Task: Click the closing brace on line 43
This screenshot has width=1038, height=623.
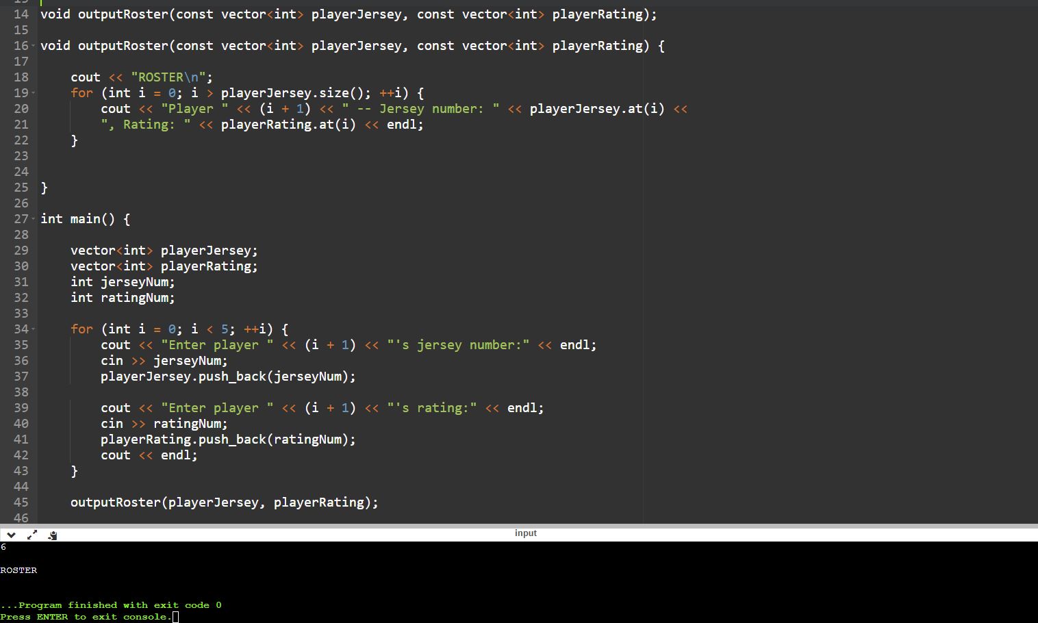Action: coord(75,471)
